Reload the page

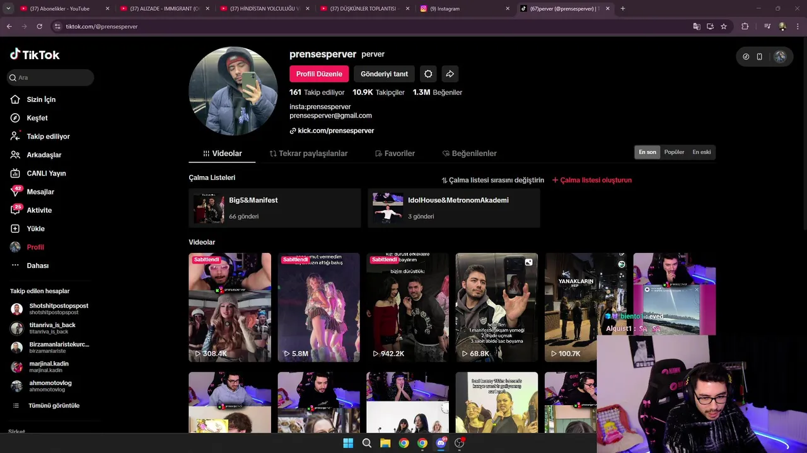[x=39, y=26]
